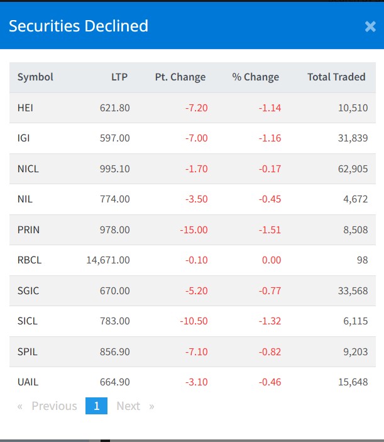The width and height of the screenshot is (384, 442).
Task: Click the IGI symbol
Action: [x=23, y=138]
